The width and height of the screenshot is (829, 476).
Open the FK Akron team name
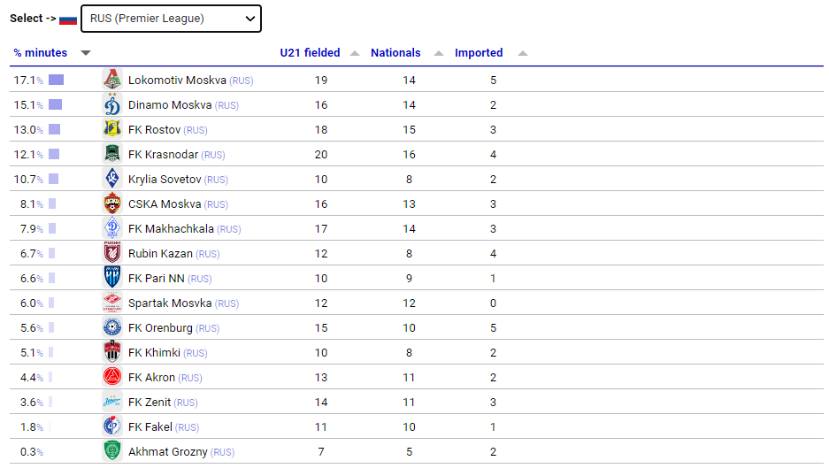151,378
